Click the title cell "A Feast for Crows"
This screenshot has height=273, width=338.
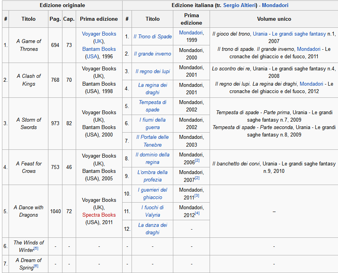coord(28,167)
